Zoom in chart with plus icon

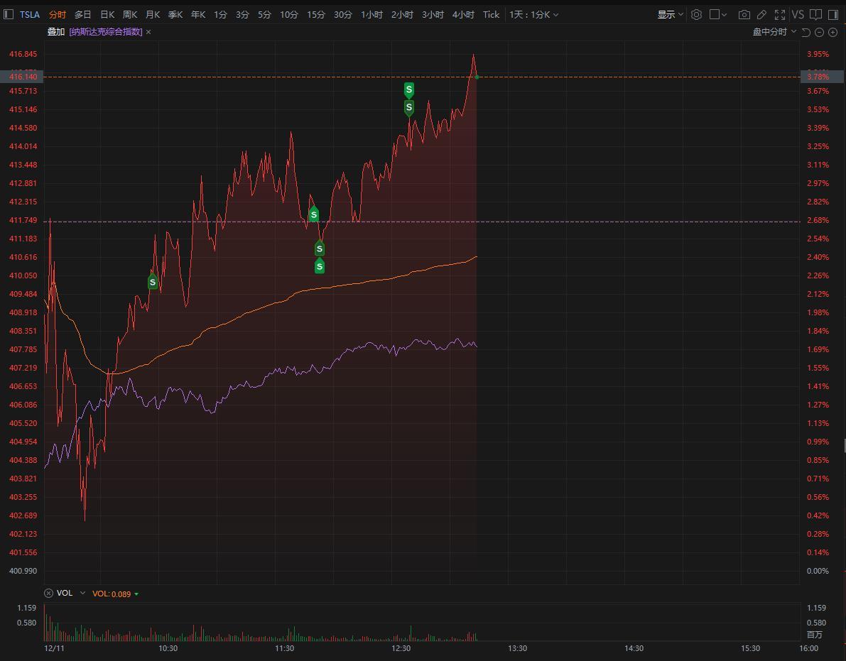(833, 33)
